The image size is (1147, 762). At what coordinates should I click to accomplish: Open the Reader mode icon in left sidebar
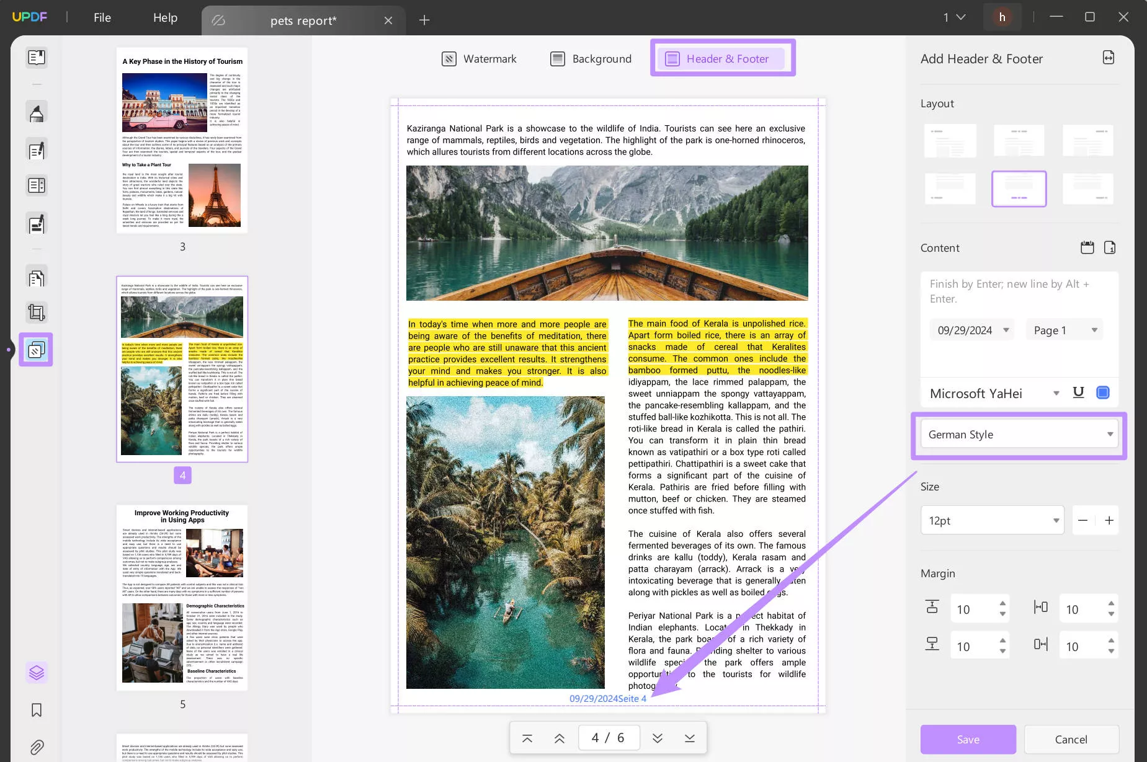tap(37, 58)
